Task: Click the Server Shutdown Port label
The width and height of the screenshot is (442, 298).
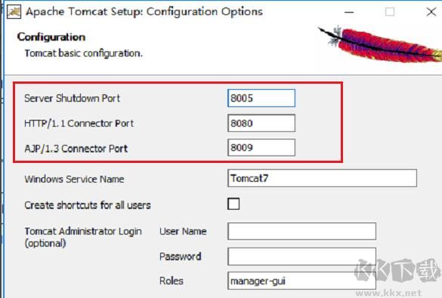Action: coord(73,98)
